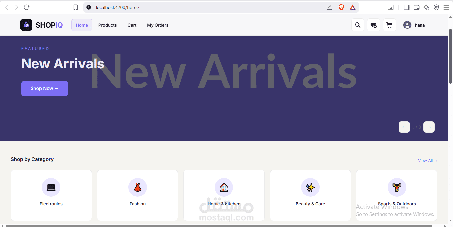Image resolution: width=453 pixels, height=227 pixels.
Task: Click the Shop Now button
Action: click(x=44, y=88)
